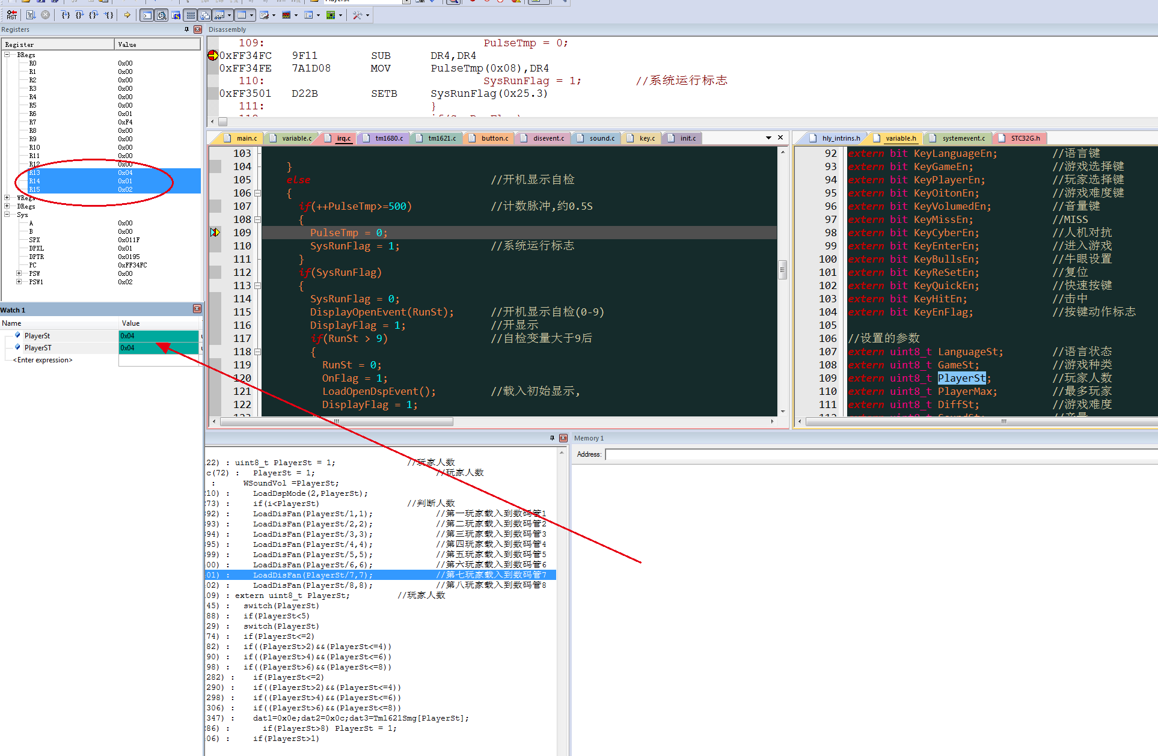Select the PlayerSt row in Watch 1
Image resolution: width=1158 pixels, height=756 pixels.
coord(99,336)
